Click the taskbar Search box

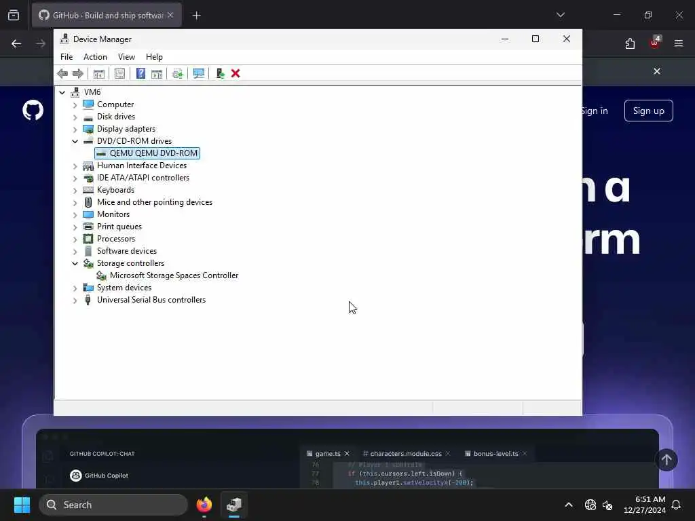click(x=113, y=505)
